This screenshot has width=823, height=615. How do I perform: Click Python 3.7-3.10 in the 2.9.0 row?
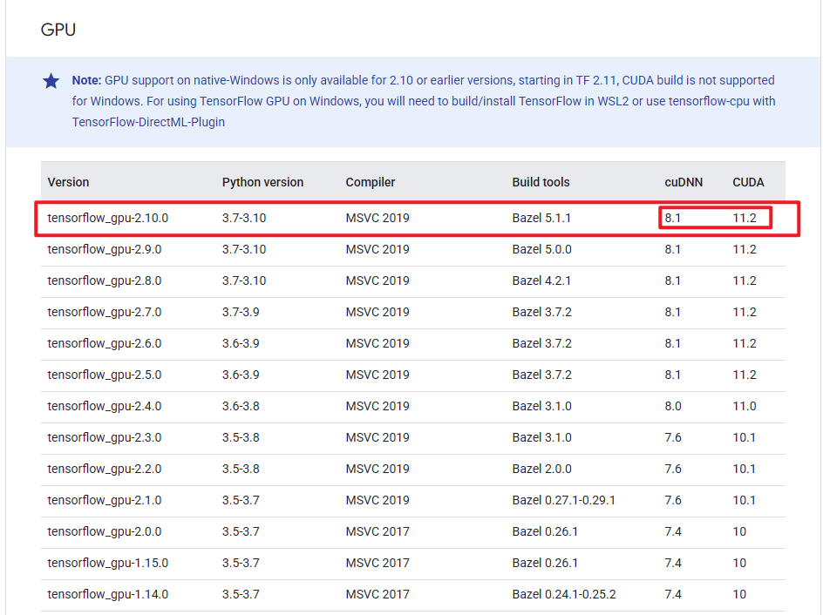tap(244, 249)
